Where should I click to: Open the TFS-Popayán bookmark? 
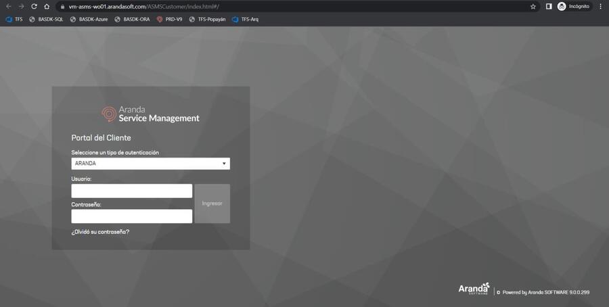208,19
